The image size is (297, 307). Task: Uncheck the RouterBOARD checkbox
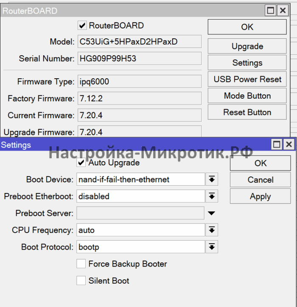pyautogui.click(x=83, y=26)
